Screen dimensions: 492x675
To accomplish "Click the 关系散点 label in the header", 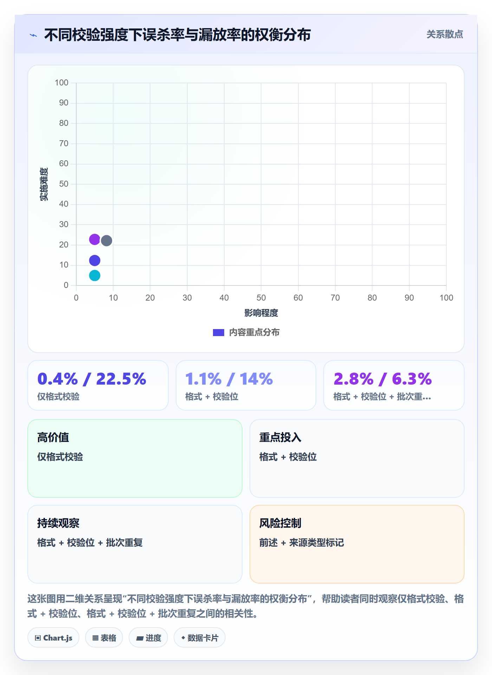I will [445, 34].
